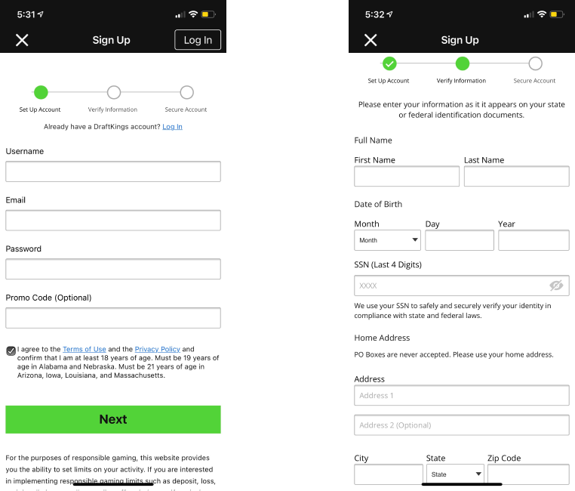Toggle SSN visibility eye icon
This screenshot has height=491, width=575.
[x=556, y=286]
